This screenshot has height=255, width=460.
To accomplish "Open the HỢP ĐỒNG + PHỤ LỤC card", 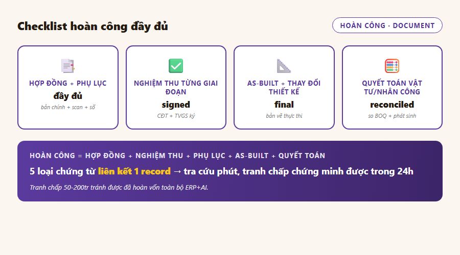I will click(x=68, y=87).
